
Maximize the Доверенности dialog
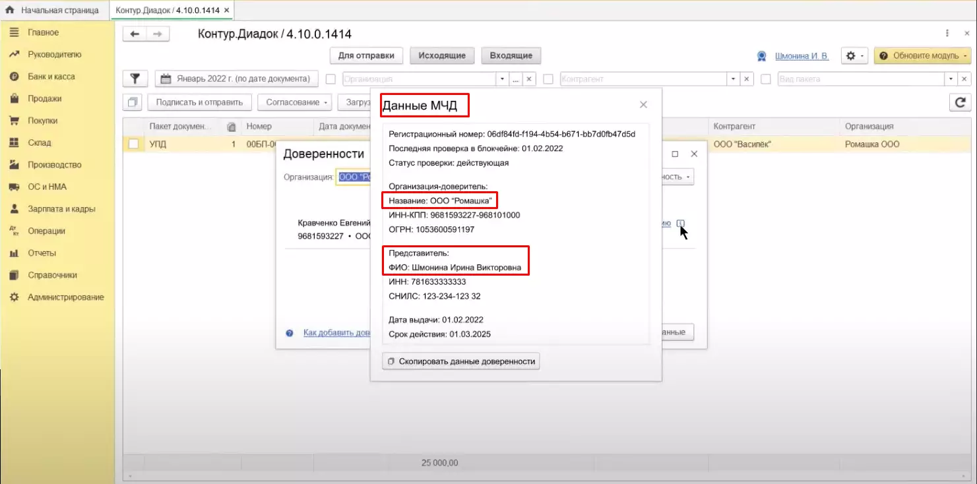click(x=675, y=154)
